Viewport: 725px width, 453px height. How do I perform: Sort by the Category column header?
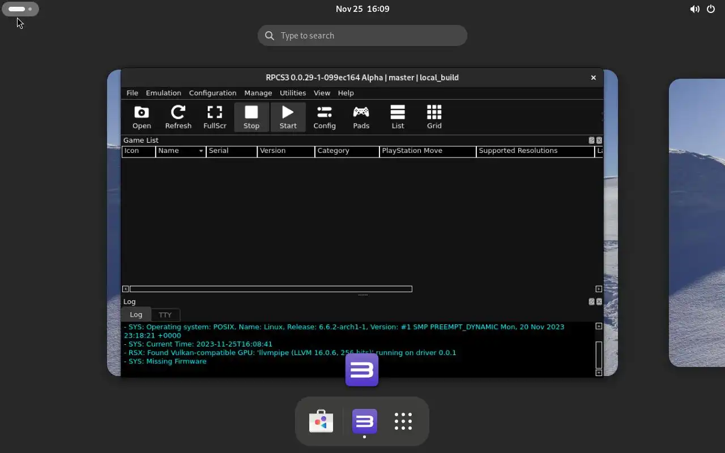pos(347,151)
